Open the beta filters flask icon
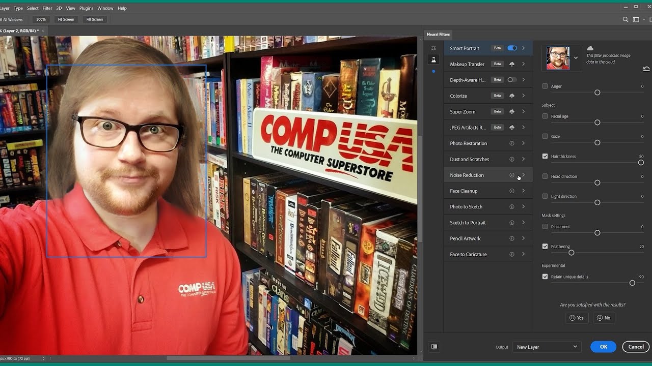The width and height of the screenshot is (652, 366). click(433, 60)
